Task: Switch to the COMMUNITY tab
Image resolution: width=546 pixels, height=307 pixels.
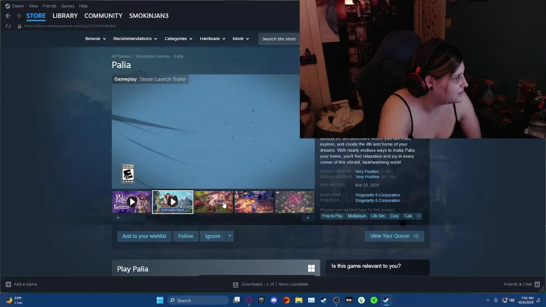Action: tap(103, 16)
